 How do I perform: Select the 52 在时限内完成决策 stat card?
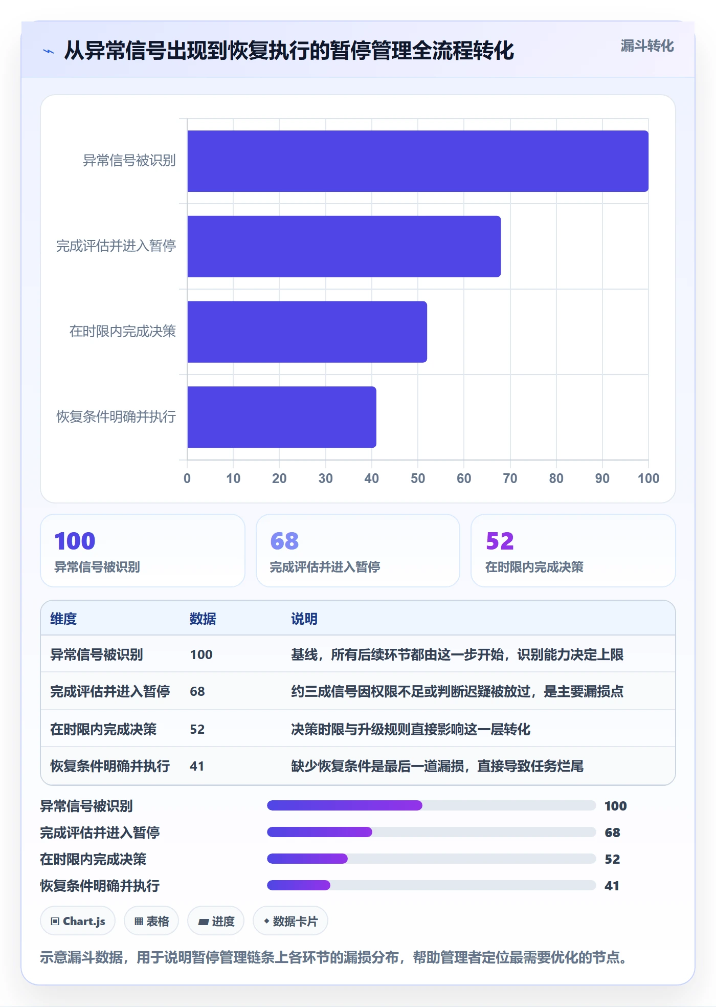coord(573,551)
